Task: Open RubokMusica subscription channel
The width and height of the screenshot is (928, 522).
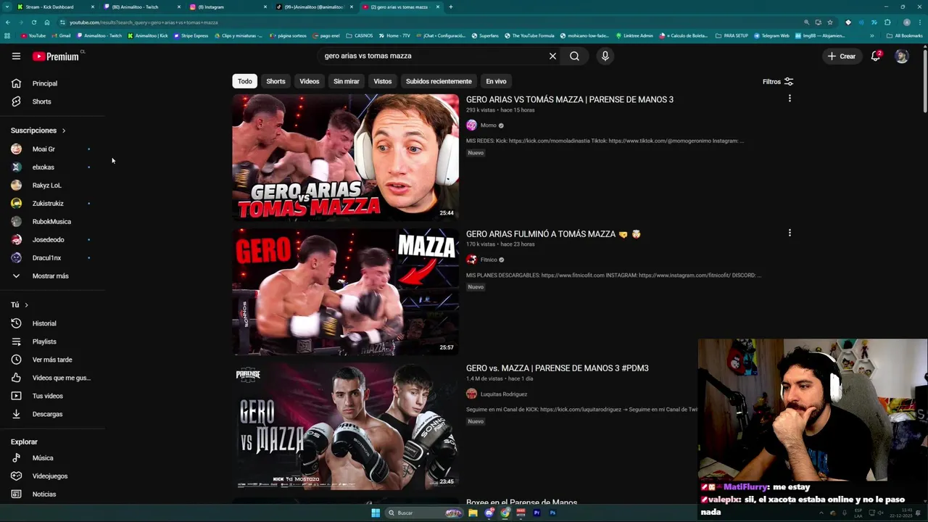Action: click(x=52, y=222)
